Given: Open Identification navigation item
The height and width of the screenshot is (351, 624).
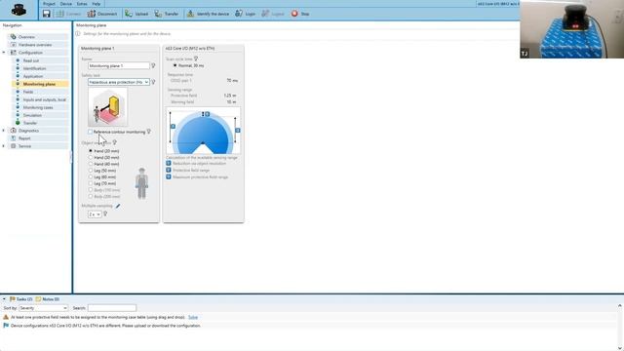Looking at the screenshot, I should point(34,68).
